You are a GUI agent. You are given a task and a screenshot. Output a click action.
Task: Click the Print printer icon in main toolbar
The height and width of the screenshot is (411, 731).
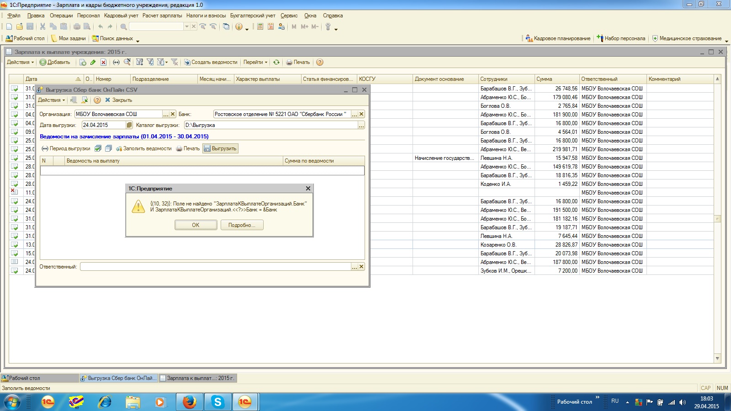click(x=77, y=26)
